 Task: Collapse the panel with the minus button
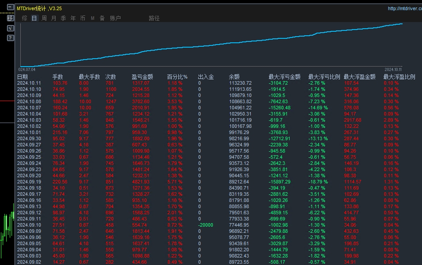point(10,8)
